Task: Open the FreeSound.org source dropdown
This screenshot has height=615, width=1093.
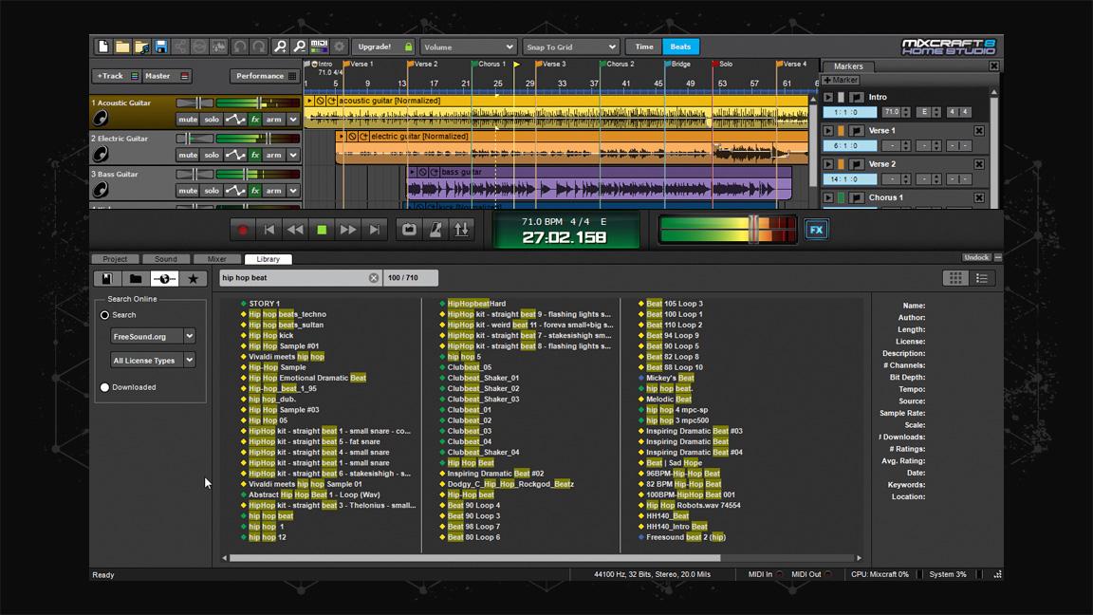Action: pos(152,336)
